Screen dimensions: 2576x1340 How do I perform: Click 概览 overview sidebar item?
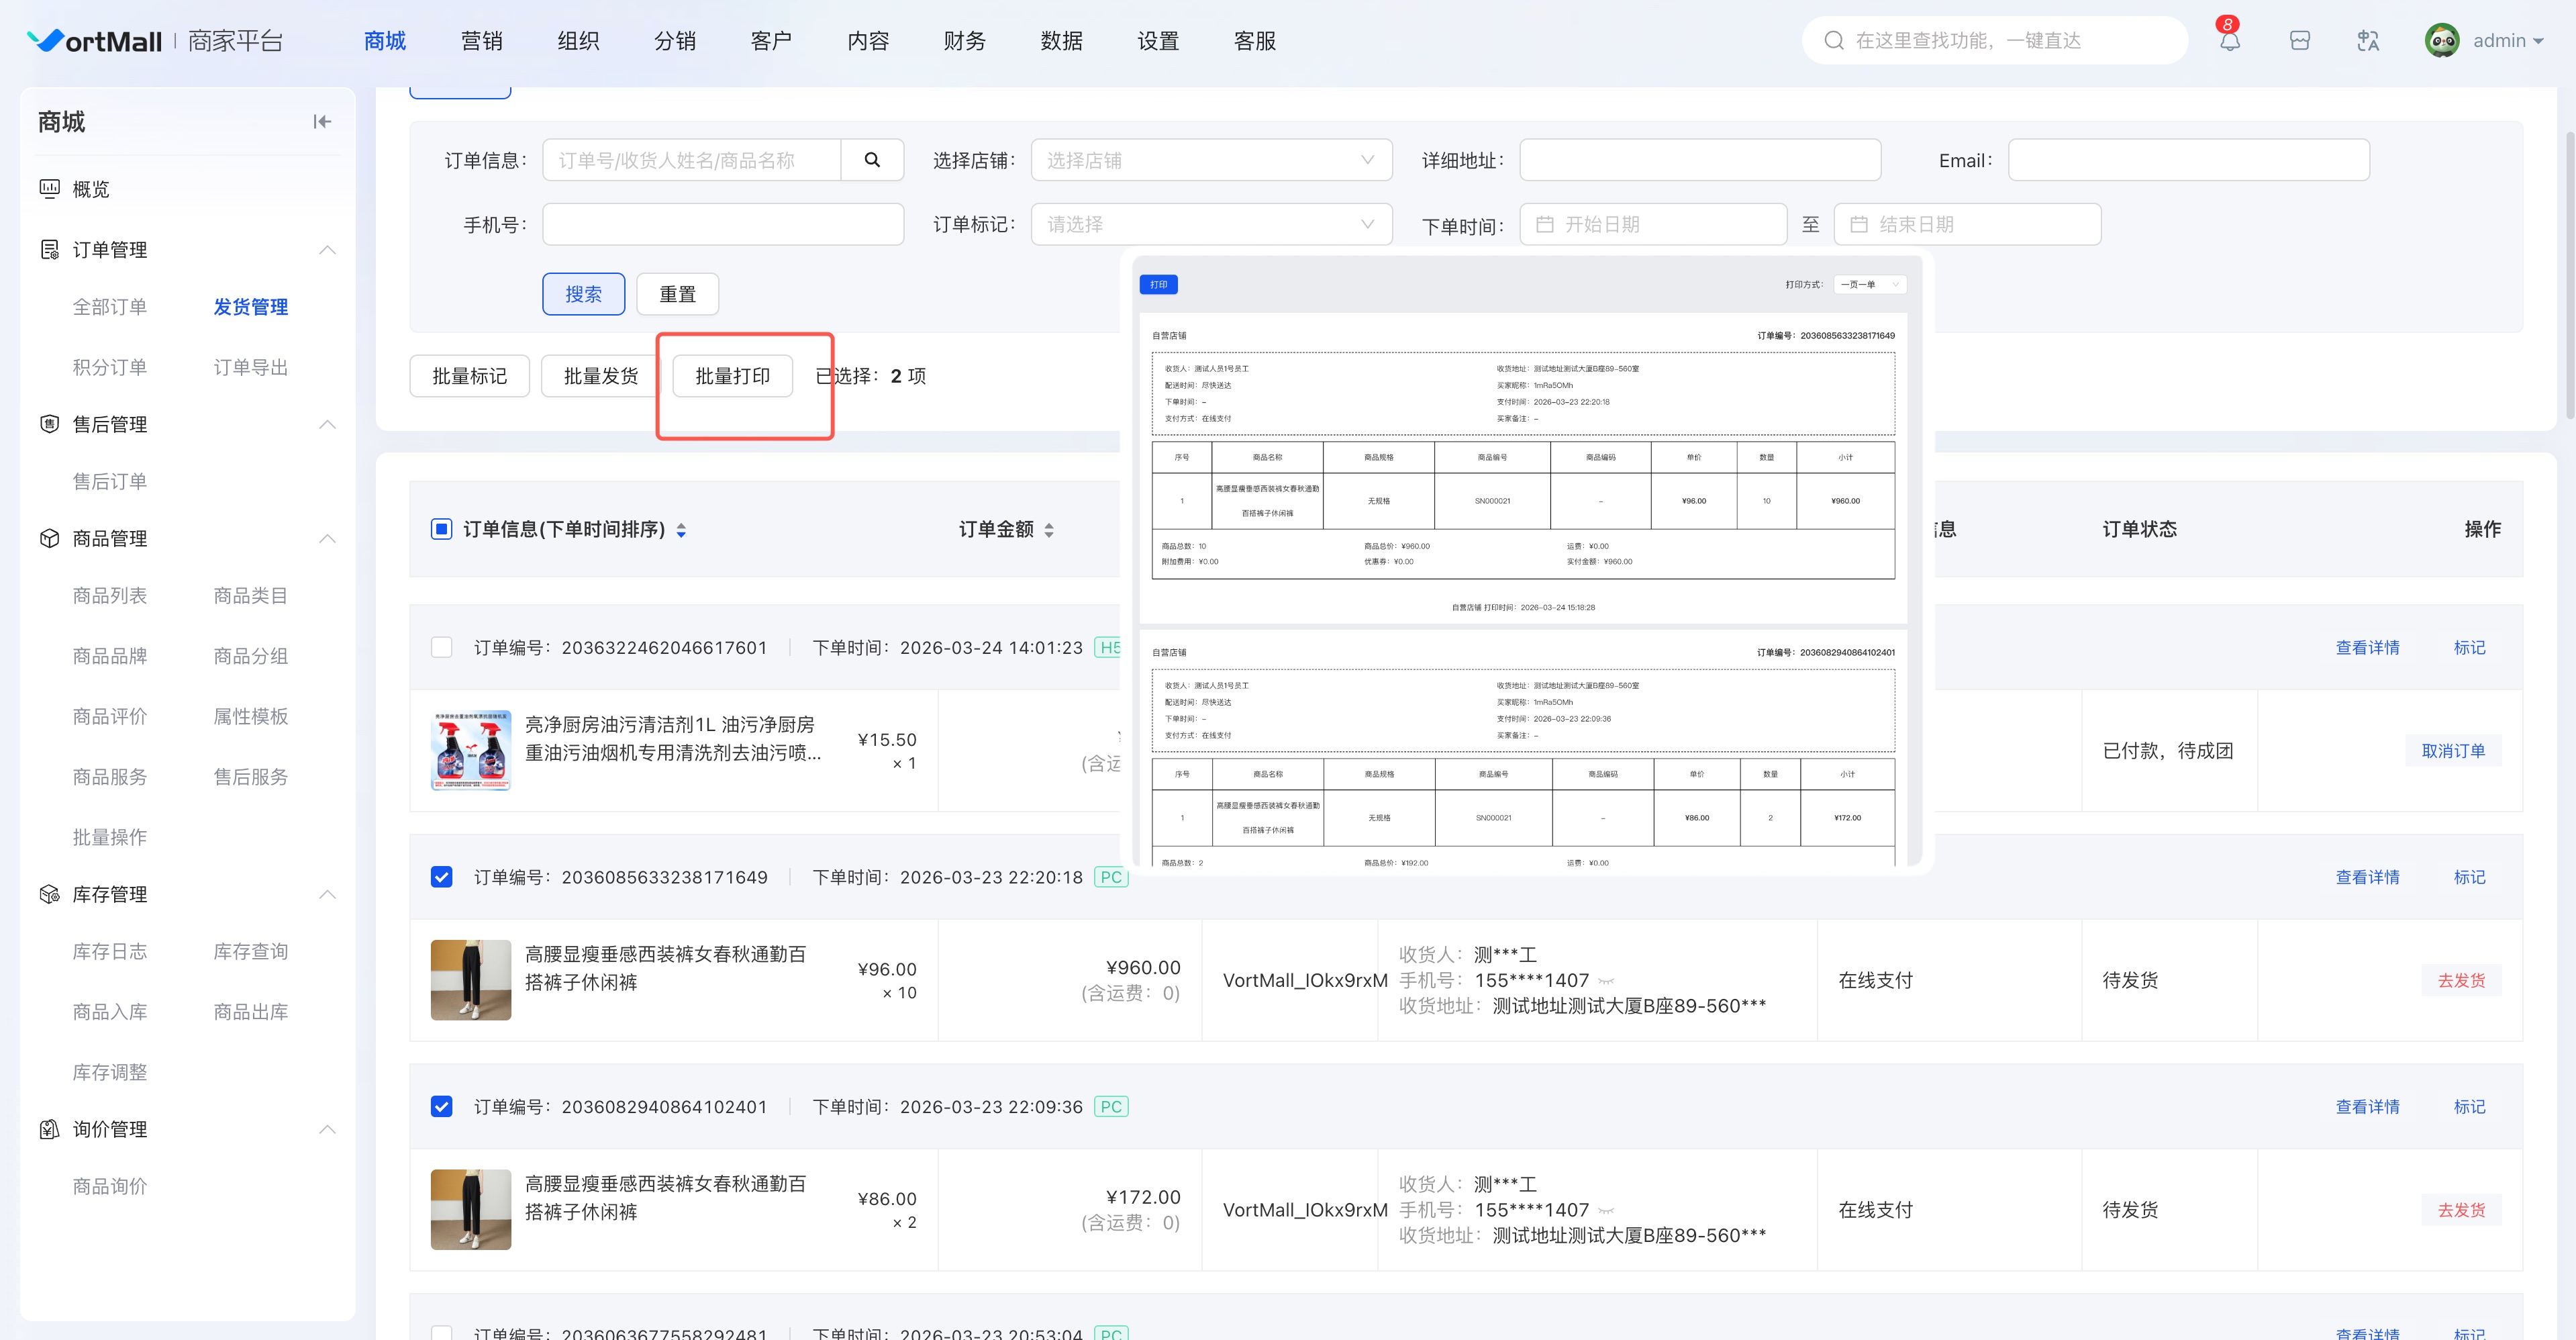click(x=91, y=189)
